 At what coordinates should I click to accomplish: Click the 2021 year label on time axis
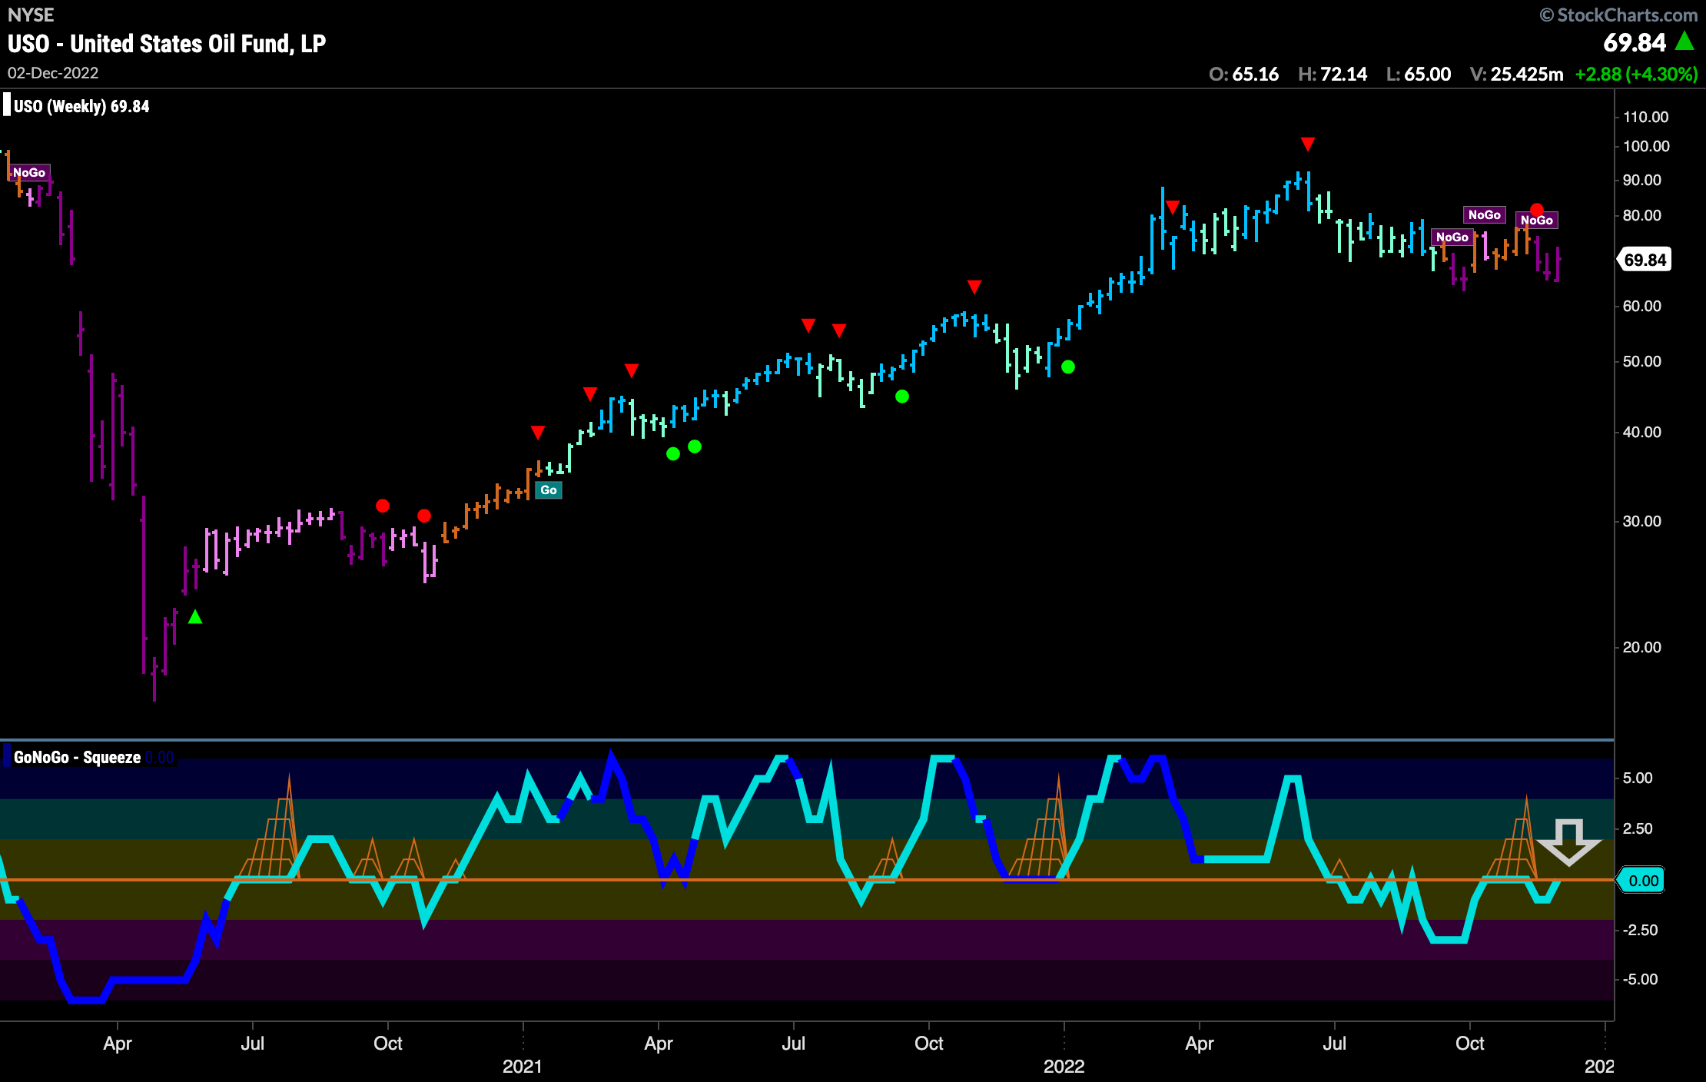point(523,1067)
